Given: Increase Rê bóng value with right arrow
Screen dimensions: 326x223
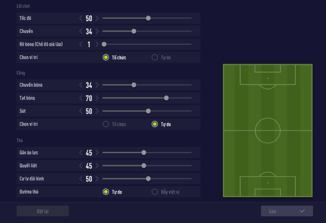Looking at the screenshot, I should point(97,44).
